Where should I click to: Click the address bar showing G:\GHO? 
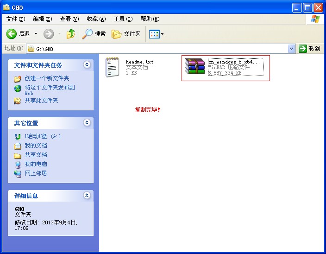pyautogui.click(x=161, y=49)
